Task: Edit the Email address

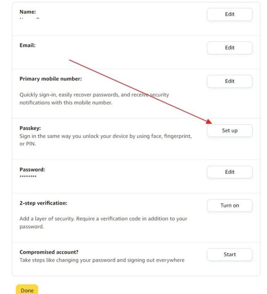Action: [230, 48]
